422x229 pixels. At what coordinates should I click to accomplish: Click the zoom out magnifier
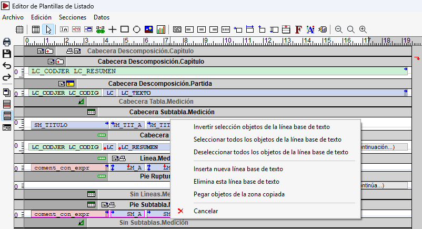pos(338,29)
